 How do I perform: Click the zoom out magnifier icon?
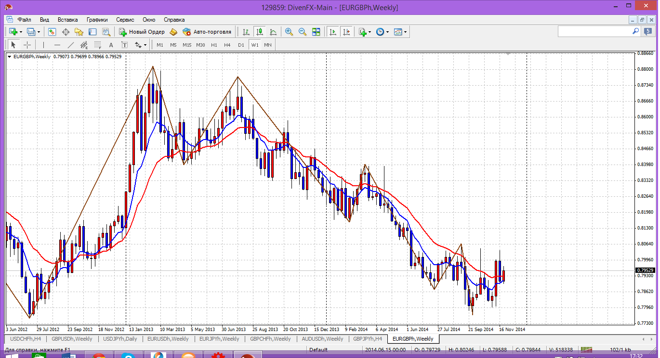pos(303,32)
